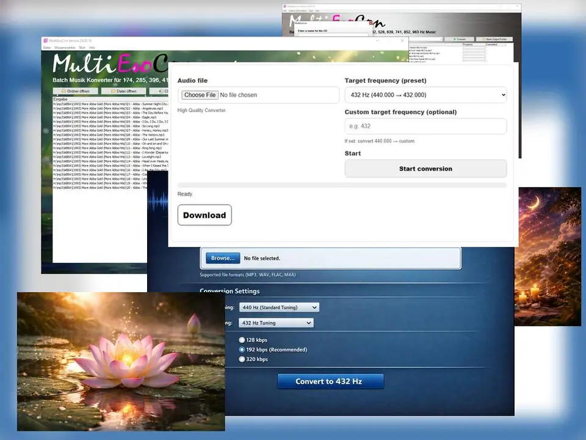This screenshot has height=440, width=586.
Task: Click the Download button
Action: [x=204, y=215]
